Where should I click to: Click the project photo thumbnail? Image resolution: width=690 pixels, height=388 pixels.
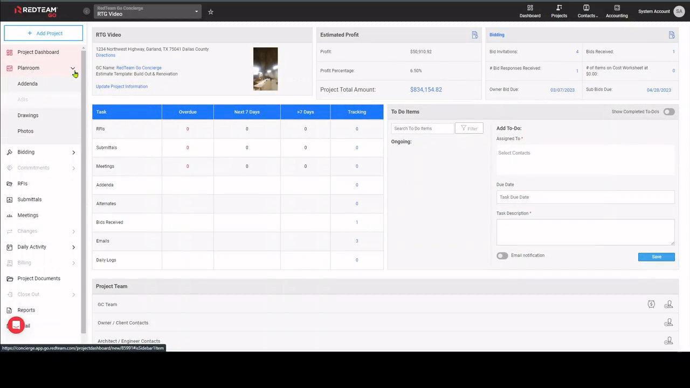point(266,69)
